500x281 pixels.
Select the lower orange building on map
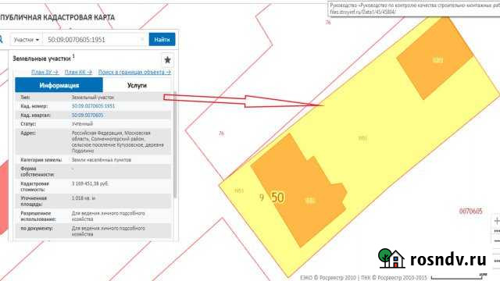click(x=298, y=190)
